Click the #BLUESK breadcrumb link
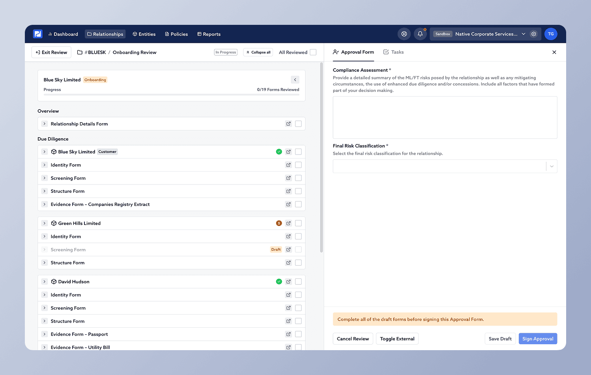The image size is (591, 375). pyautogui.click(x=95, y=52)
